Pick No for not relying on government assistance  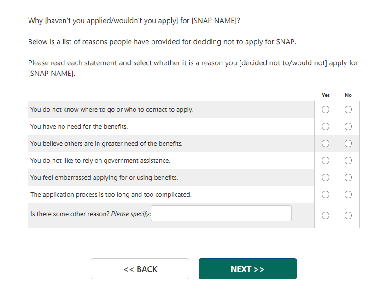pyautogui.click(x=348, y=160)
